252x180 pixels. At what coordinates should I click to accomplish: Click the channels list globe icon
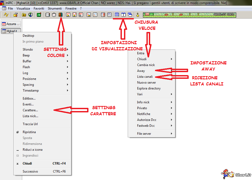(x=30, y=15)
